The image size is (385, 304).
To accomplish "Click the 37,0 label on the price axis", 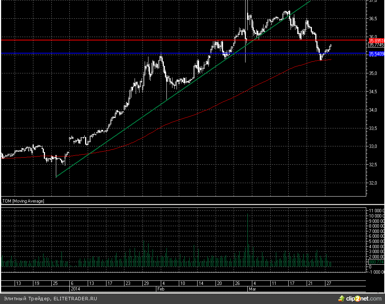I will 373,1.
